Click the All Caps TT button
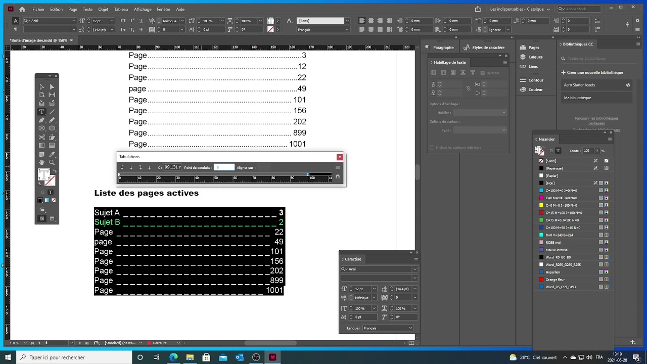The width and height of the screenshot is (647, 364). 123,21
